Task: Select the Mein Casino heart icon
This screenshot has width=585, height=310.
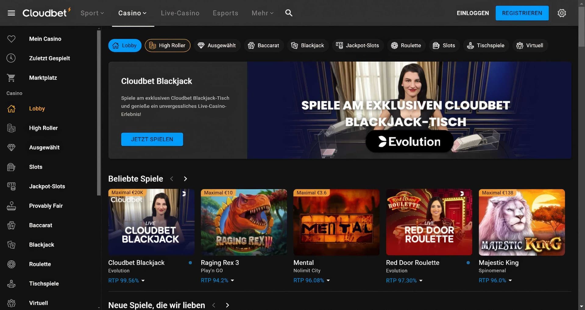Action: (x=11, y=39)
